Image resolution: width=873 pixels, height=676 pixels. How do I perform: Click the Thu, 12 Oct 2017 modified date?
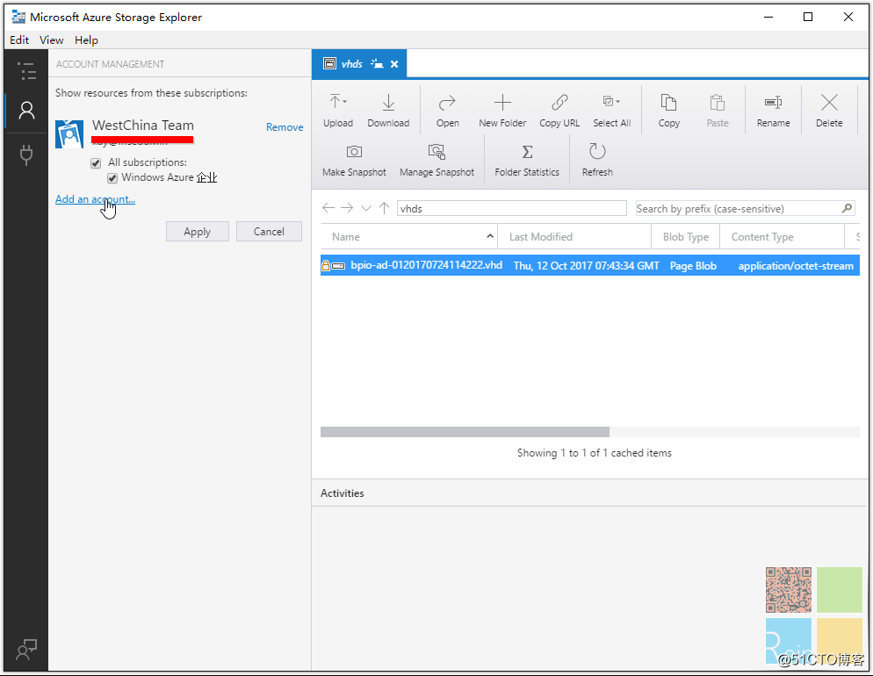[587, 266]
